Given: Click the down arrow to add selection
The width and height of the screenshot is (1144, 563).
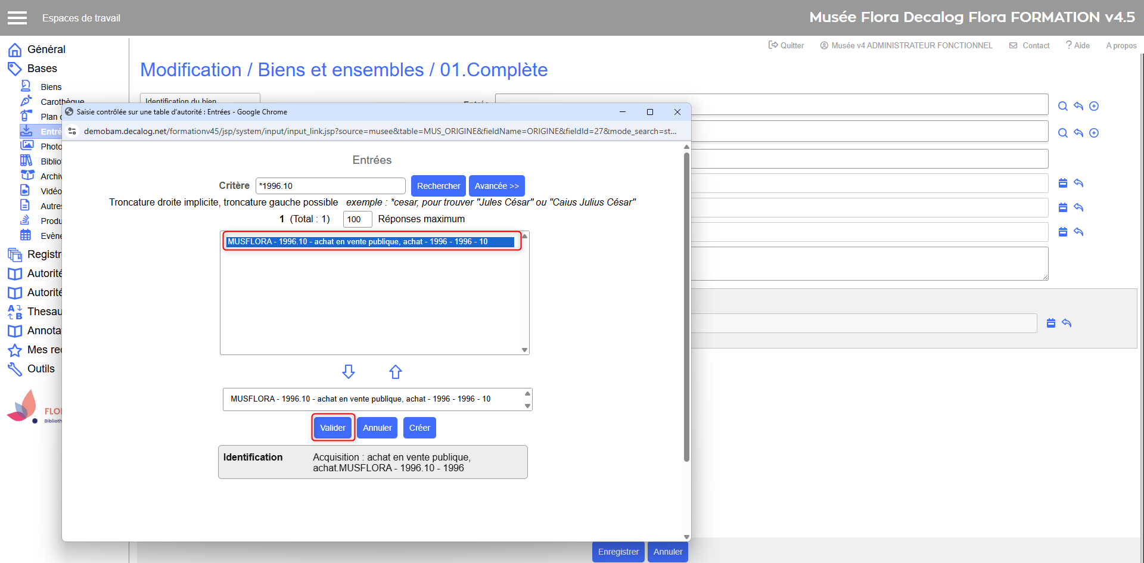Looking at the screenshot, I should pos(349,372).
